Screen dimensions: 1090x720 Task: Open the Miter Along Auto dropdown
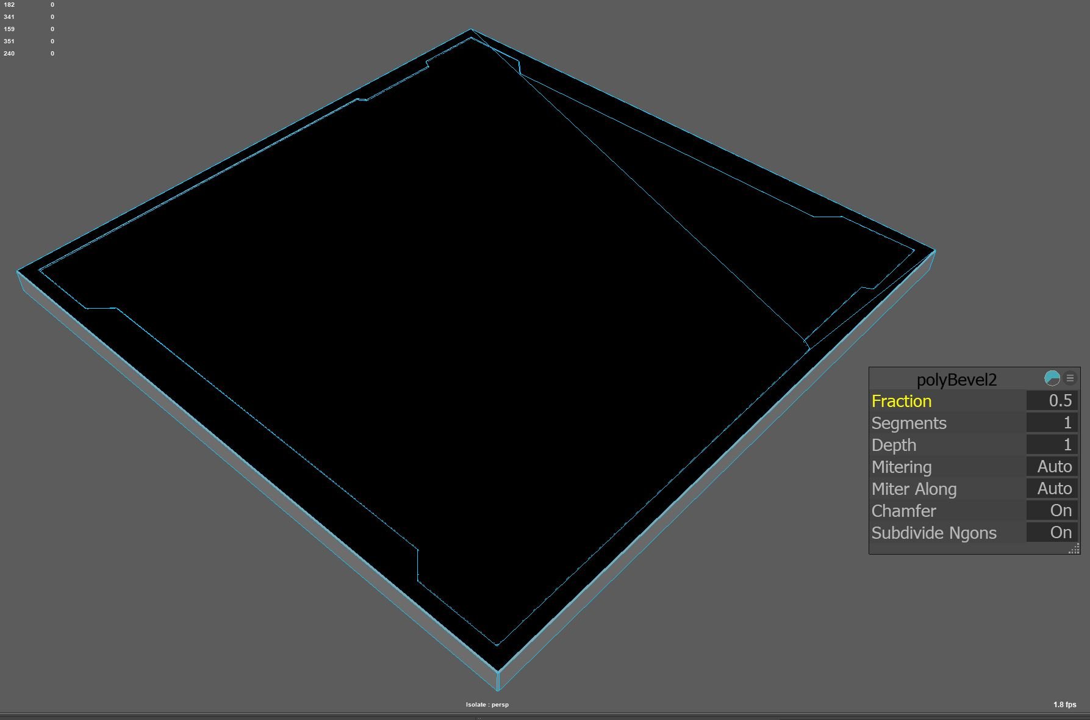[1052, 489]
